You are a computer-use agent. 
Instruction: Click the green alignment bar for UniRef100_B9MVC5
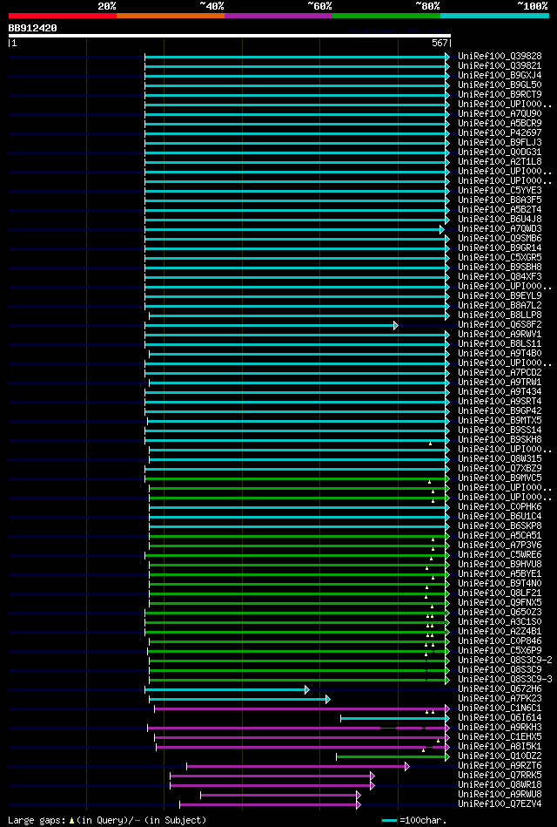click(x=297, y=478)
